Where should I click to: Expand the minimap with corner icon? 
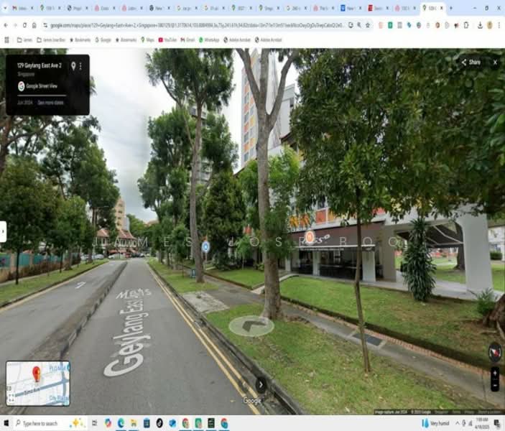(x=11, y=399)
